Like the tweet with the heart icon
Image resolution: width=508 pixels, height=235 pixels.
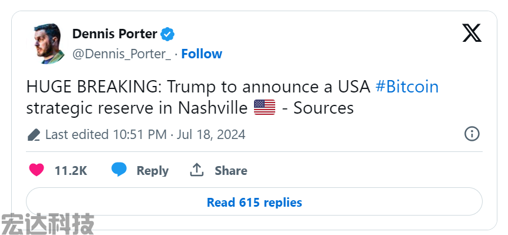tap(37, 170)
